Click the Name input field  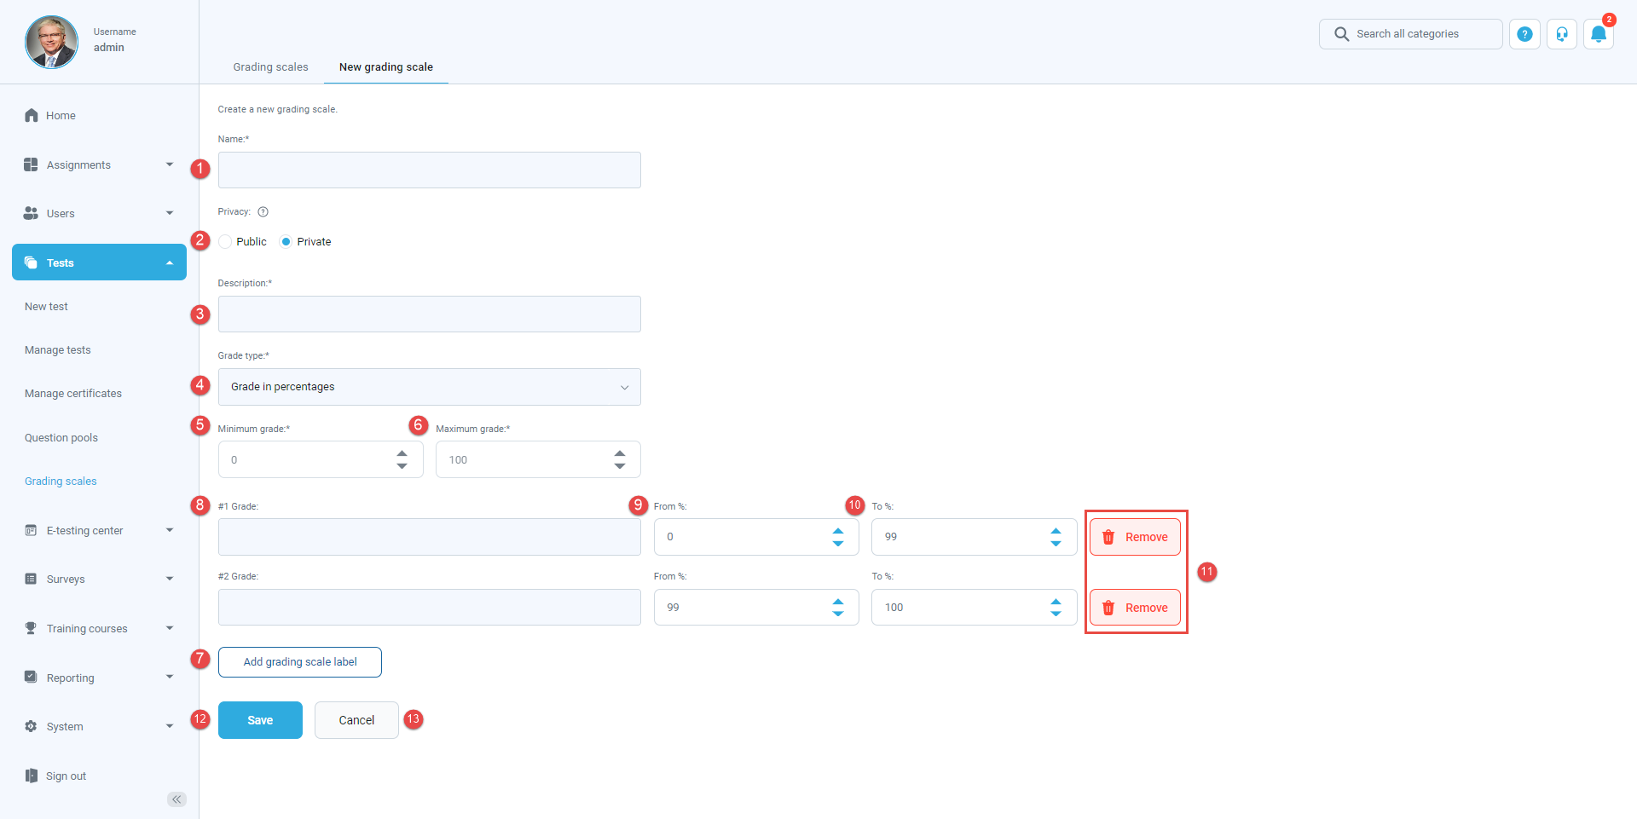[429, 170]
